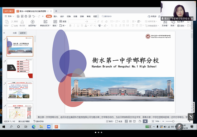197x137 pixels.
Task: Toggle Underline formatting
Action: point(78,26)
